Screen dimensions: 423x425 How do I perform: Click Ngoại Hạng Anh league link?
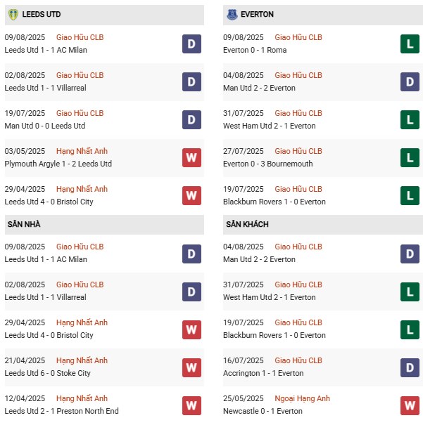click(x=302, y=398)
